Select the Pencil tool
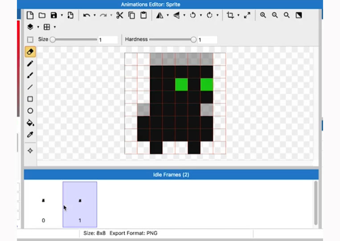 click(x=30, y=64)
